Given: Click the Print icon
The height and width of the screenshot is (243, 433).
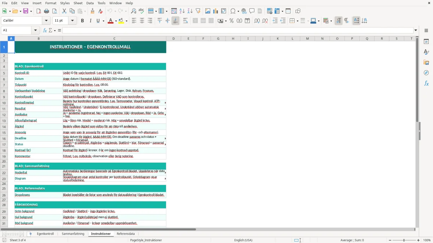Looking at the screenshot, I should (x=47, y=11).
